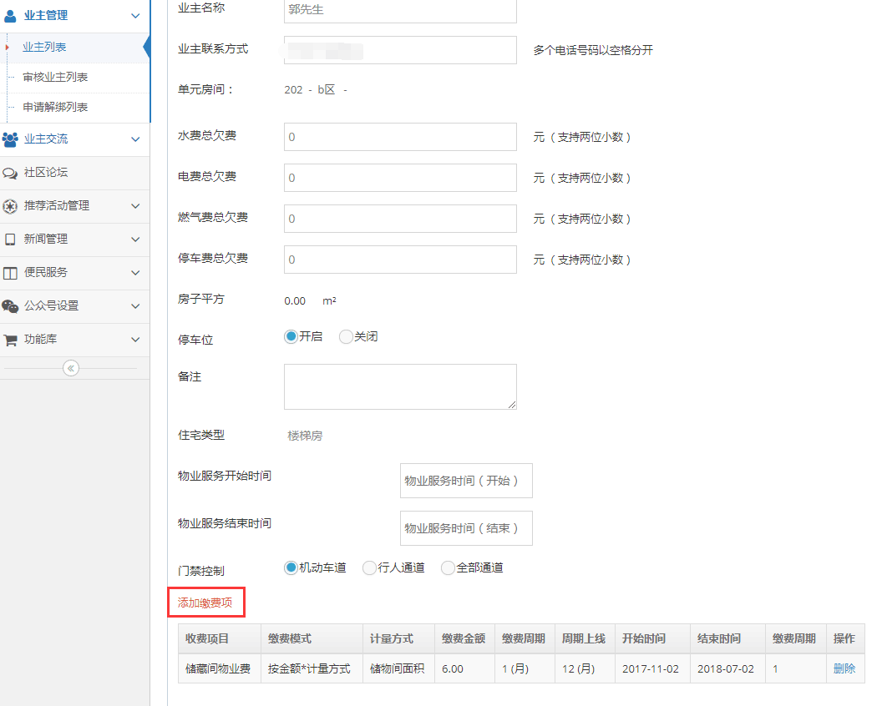Click the 水费总欠费 input field
The width and height of the screenshot is (882, 706).
(400, 137)
